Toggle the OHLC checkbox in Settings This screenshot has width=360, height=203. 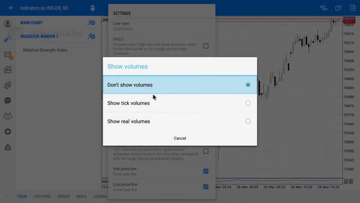tap(206, 46)
